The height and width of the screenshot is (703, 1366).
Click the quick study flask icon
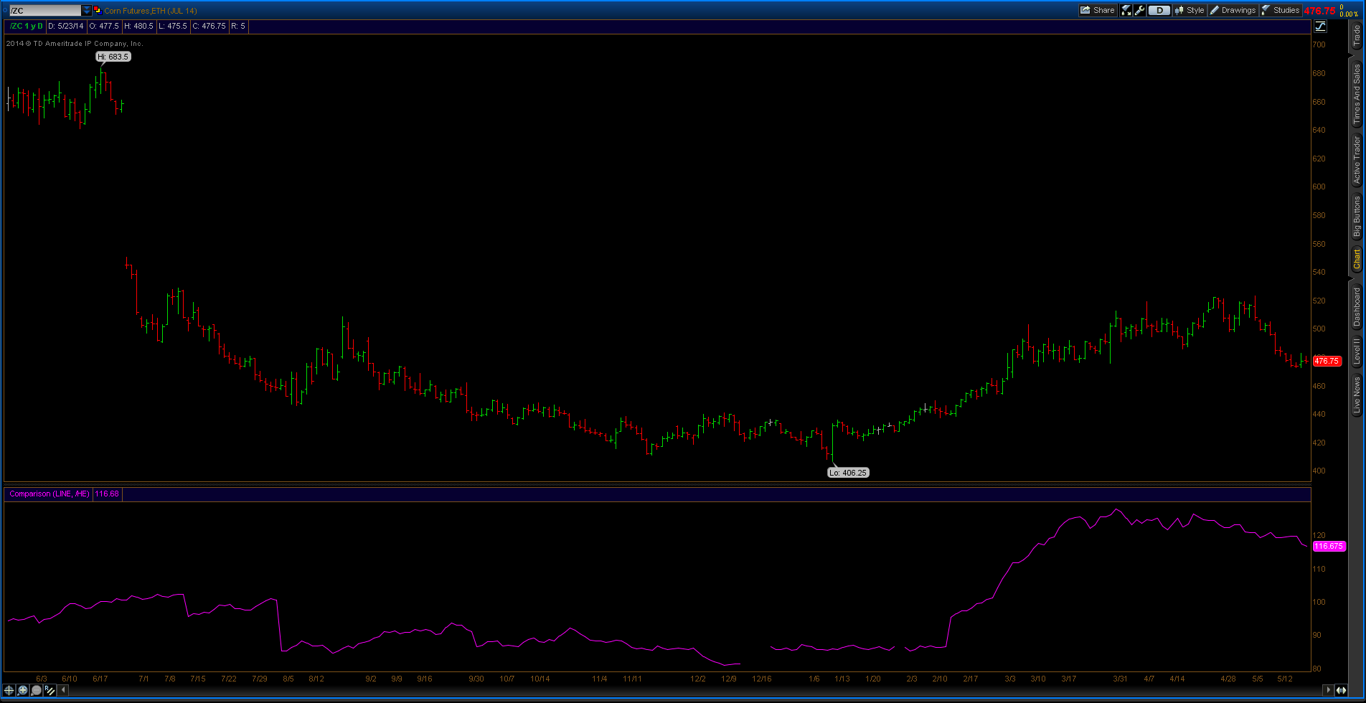[x=1126, y=10]
